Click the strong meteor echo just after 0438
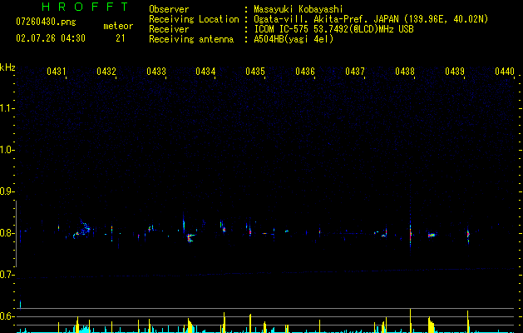Image resolution: width=523 pixels, height=333 pixels. point(410,232)
